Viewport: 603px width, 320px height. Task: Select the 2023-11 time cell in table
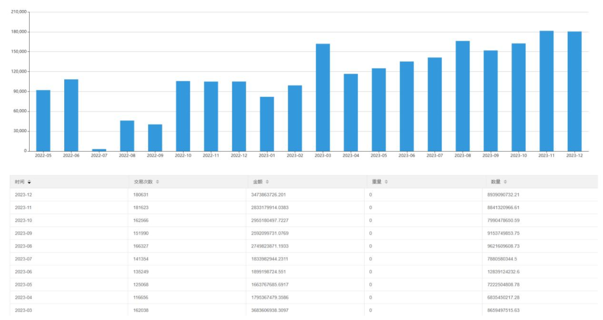[x=23, y=207]
